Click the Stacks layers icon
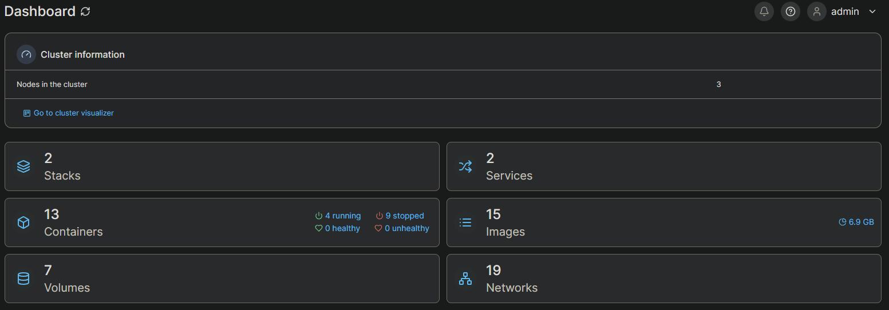The height and width of the screenshot is (310, 889). 23,166
